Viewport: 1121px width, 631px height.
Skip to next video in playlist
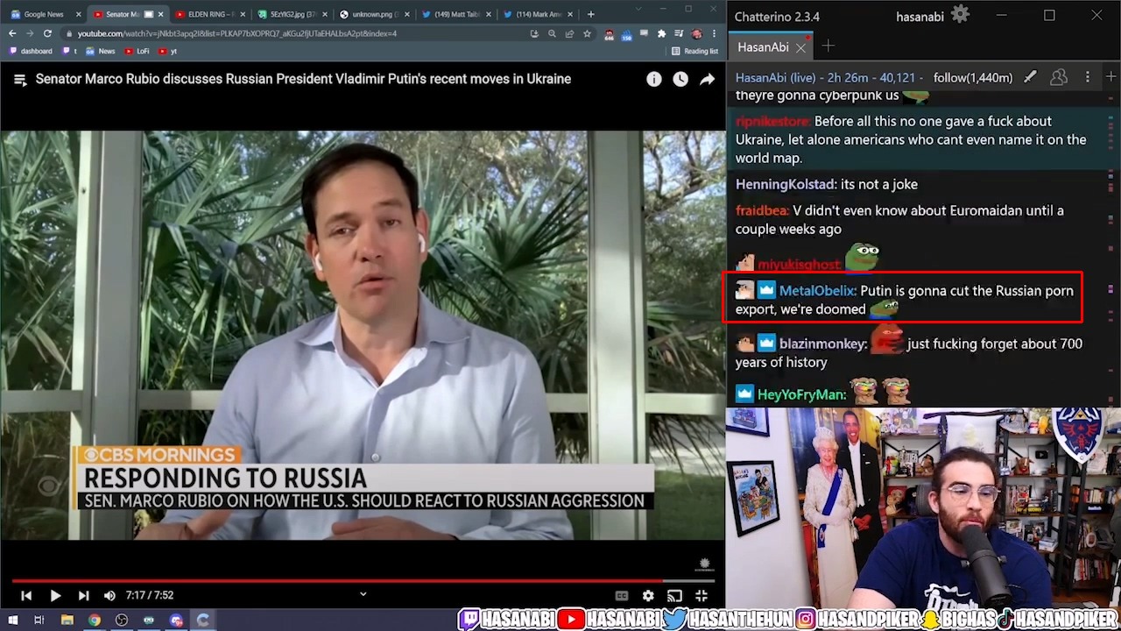(x=83, y=596)
